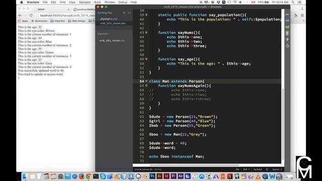The height and width of the screenshot is (181, 322).
Task: Open Photoshop from the Dock
Action: tap(152, 176)
